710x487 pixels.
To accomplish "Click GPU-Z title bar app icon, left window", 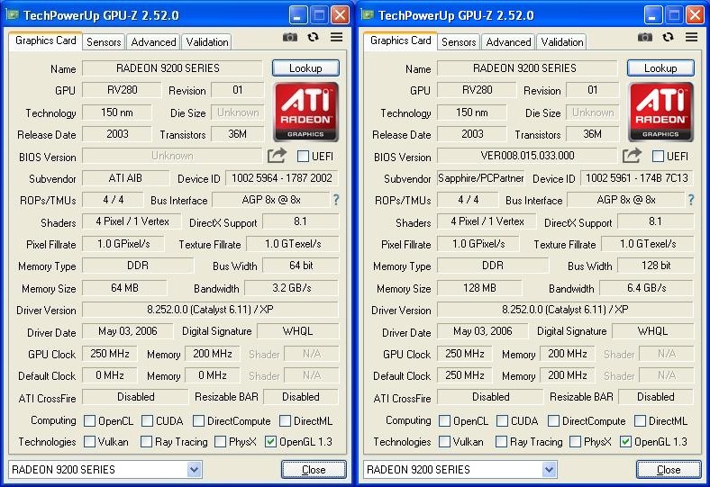I will point(13,15).
